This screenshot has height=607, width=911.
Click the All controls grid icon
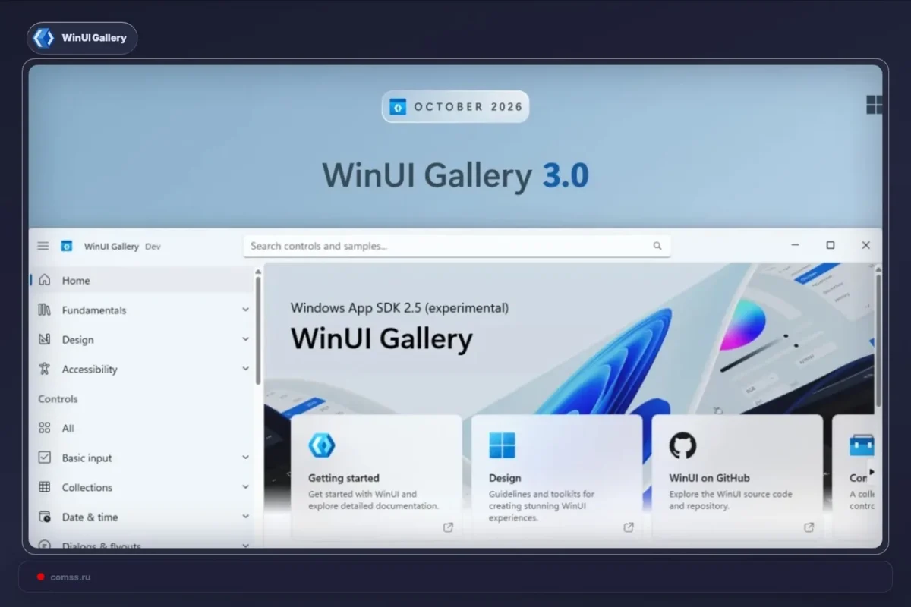coord(45,428)
